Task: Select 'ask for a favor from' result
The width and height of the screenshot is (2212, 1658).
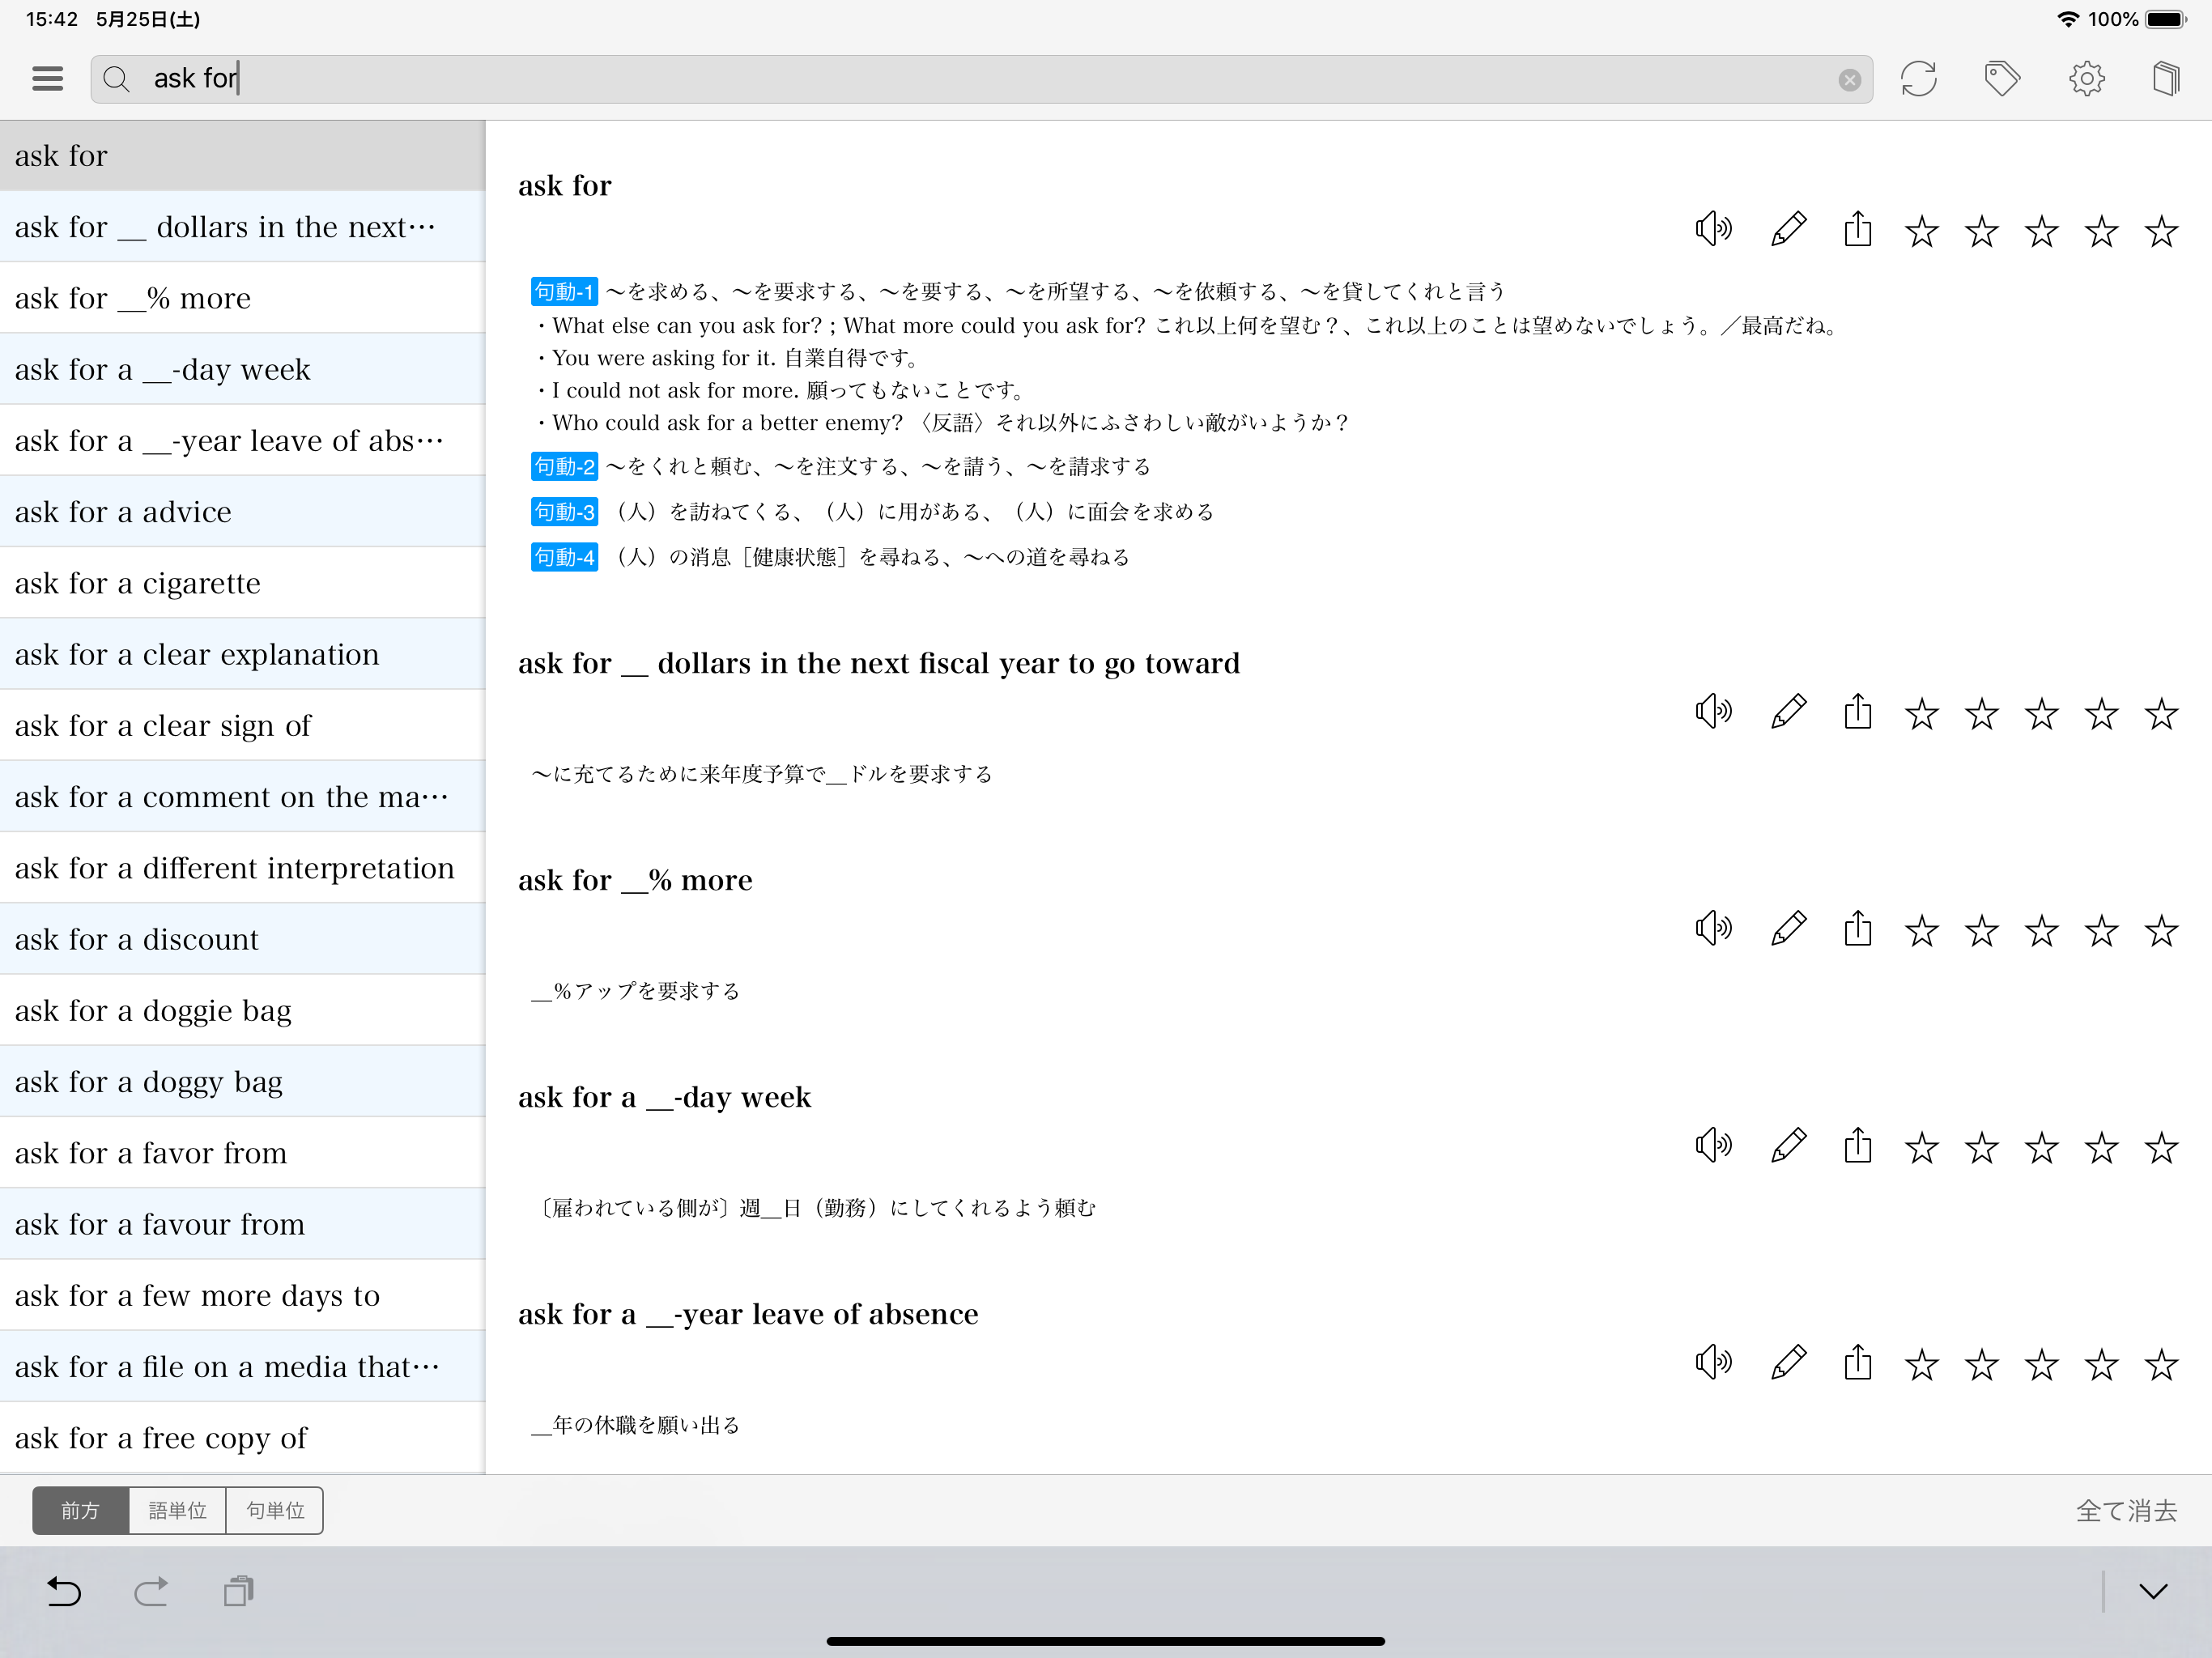Action: pyautogui.click(x=242, y=1153)
